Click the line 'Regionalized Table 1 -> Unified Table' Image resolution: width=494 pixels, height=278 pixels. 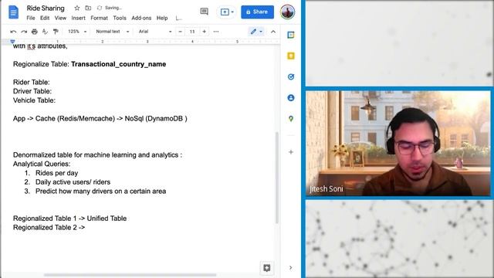69,219
